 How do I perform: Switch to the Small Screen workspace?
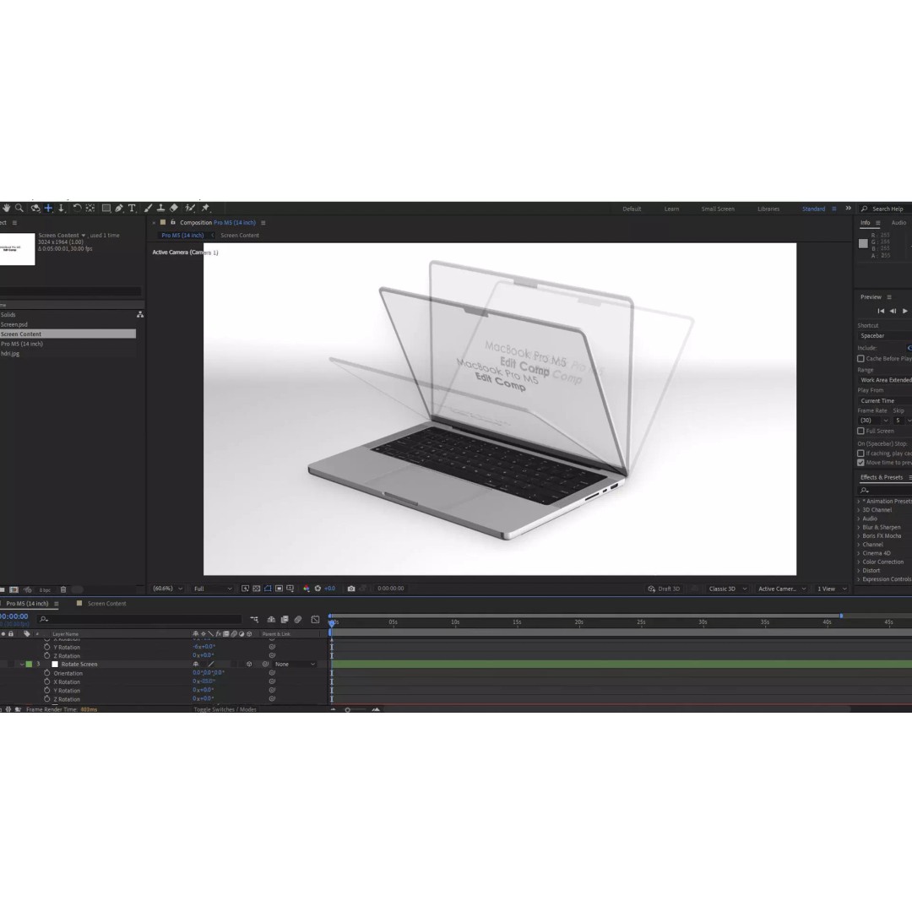click(718, 209)
